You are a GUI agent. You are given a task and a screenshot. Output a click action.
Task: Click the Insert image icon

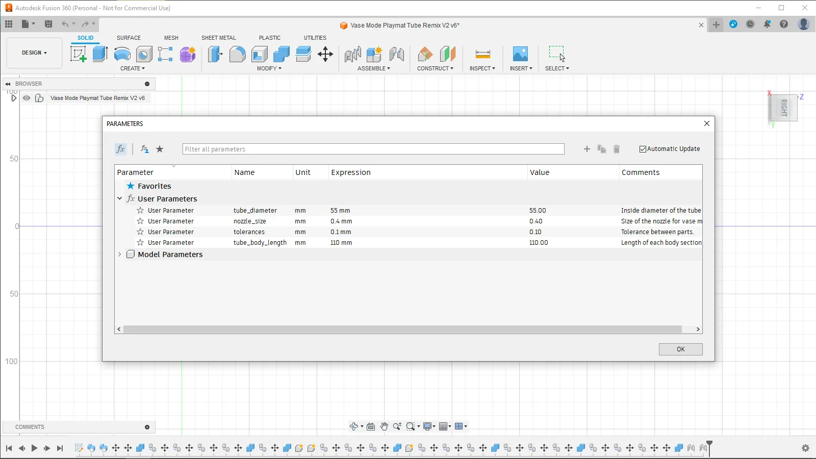click(x=520, y=54)
